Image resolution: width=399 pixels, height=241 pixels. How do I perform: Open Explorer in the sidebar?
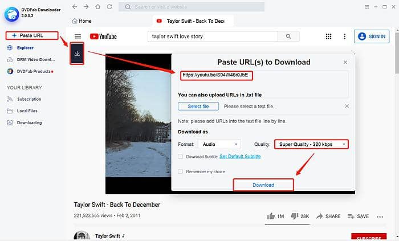click(25, 48)
